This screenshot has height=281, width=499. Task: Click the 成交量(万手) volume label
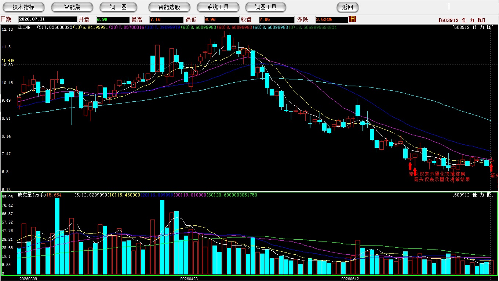[31, 195]
